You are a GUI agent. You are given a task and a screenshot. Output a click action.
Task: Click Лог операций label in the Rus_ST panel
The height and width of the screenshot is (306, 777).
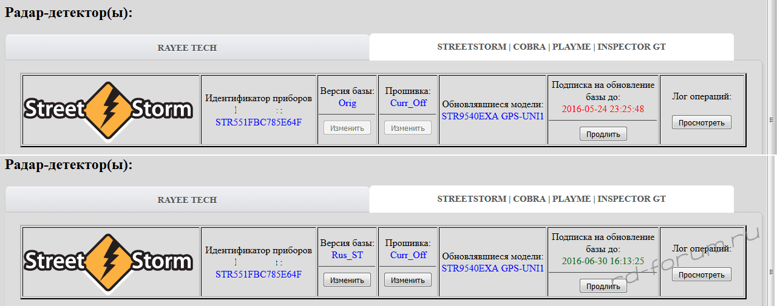point(702,248)
